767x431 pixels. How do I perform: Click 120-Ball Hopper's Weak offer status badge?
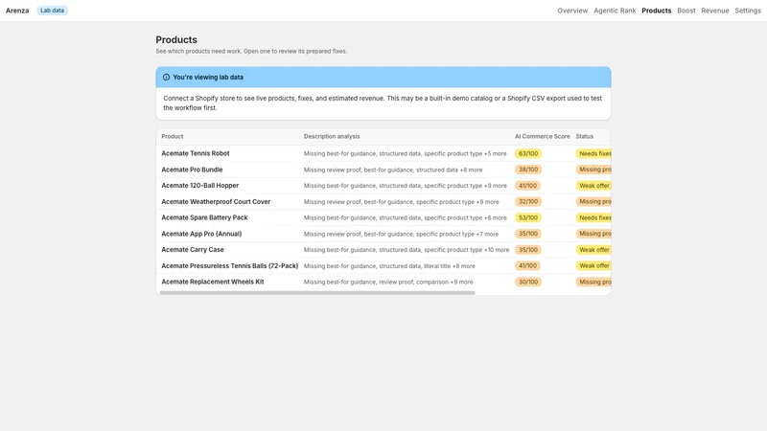point(593,186)
